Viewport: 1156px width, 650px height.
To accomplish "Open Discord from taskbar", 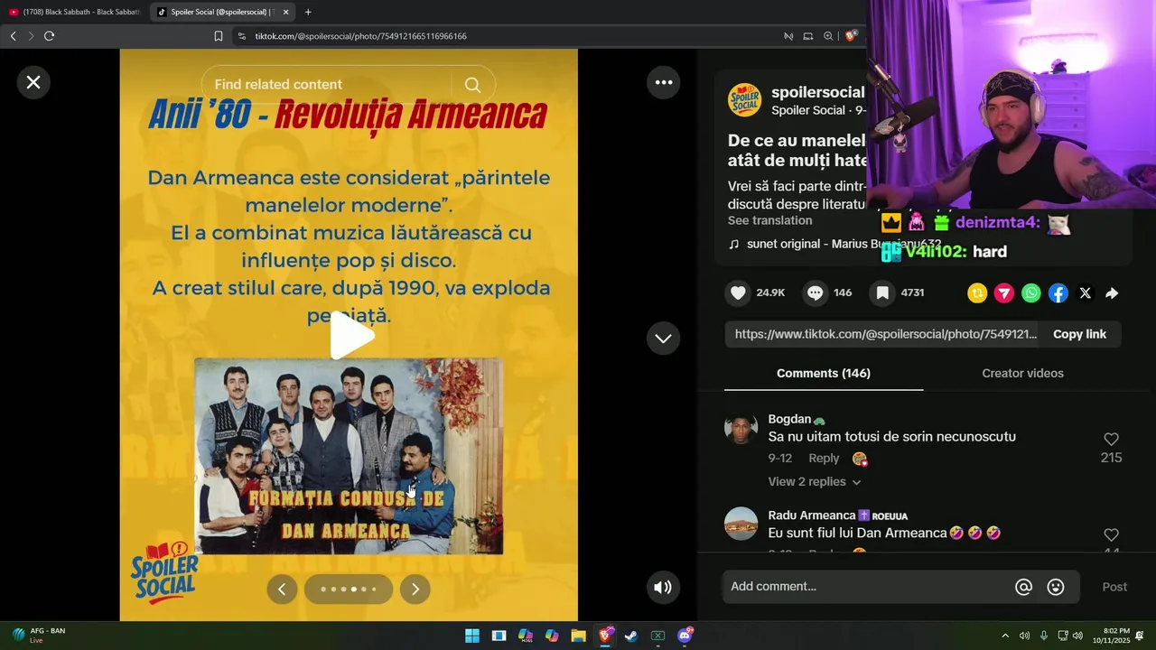I will 685,636.
